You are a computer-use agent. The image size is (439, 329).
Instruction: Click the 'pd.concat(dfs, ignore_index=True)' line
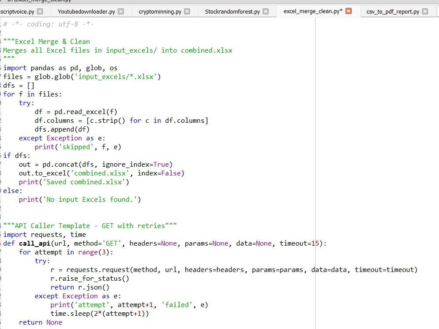pos(108,164)
